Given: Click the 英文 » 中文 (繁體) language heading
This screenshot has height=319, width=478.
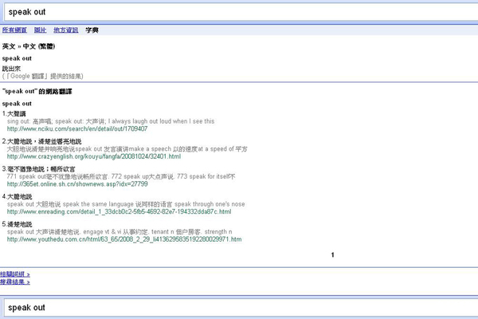Looking at the screenshot, I should coord(29,46).
